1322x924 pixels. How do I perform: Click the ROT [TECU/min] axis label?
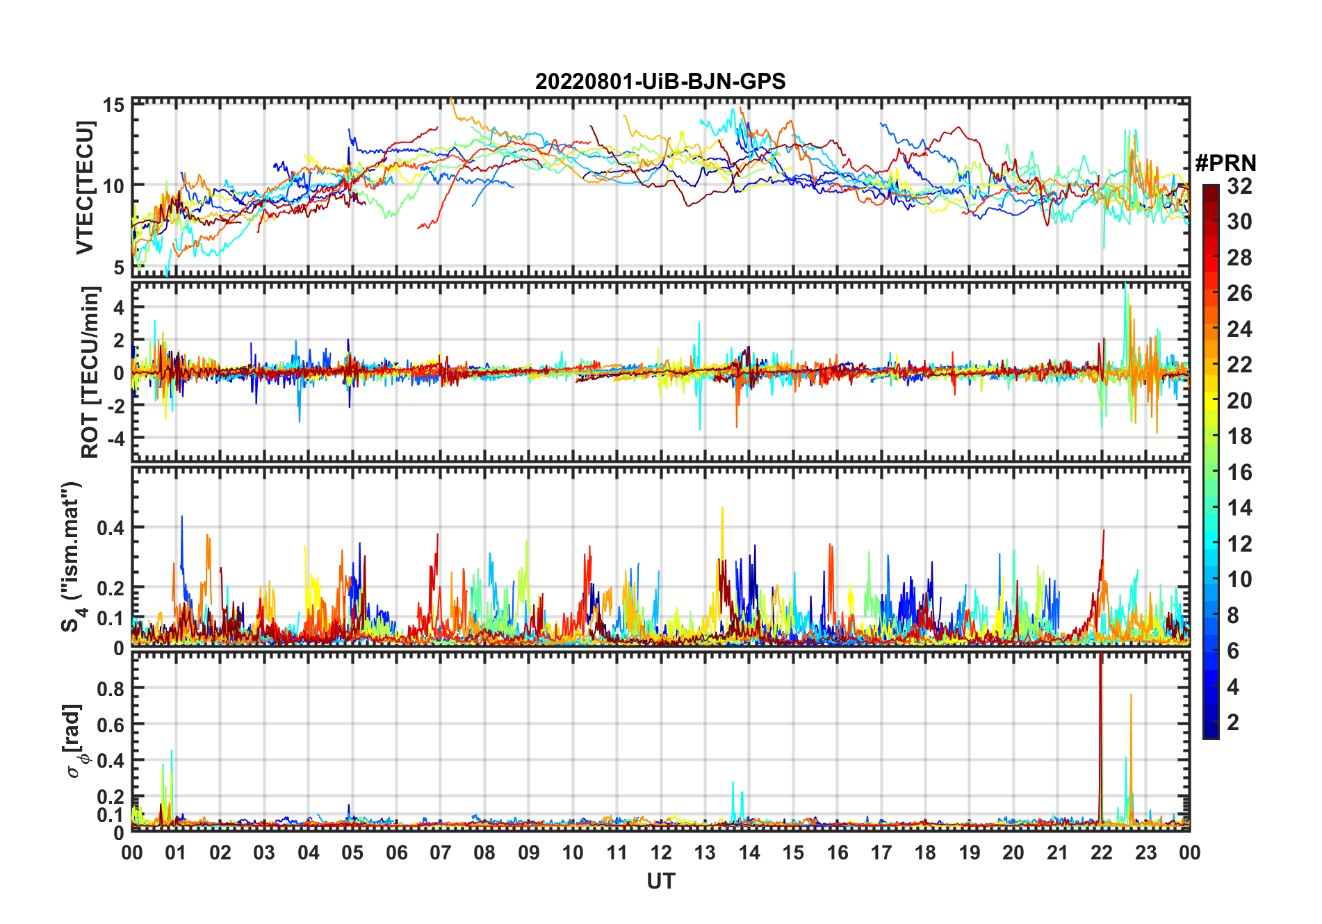[x=90, y=372]
